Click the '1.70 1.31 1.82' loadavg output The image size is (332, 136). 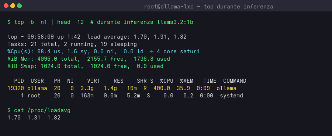34,118
